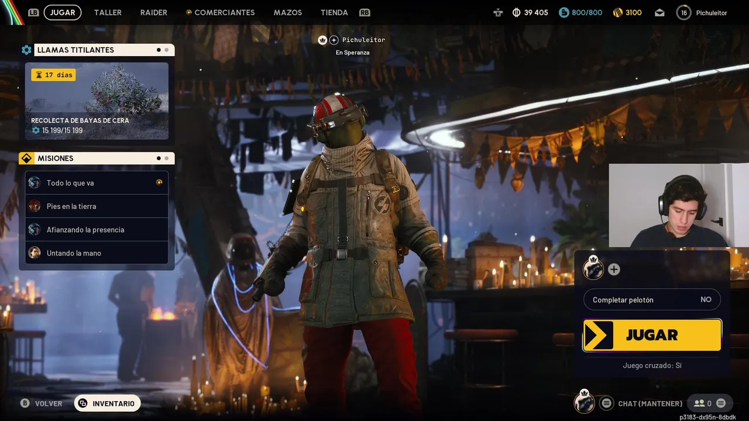The width and height of the screenshot is (749, 421).
Task: Click the bottom-right player avatar icon
Action: tap(584, 402)
